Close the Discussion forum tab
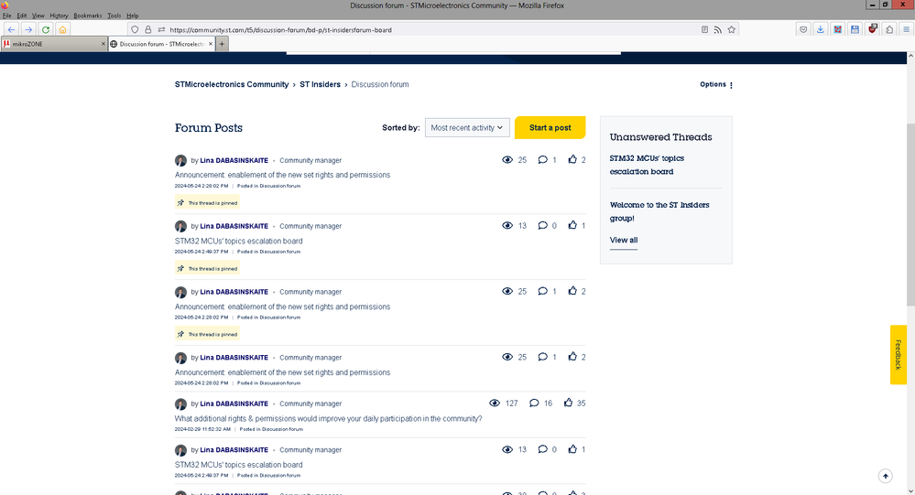Image resolution: width=915 pixels, height=495 pixels. (211, 44)
